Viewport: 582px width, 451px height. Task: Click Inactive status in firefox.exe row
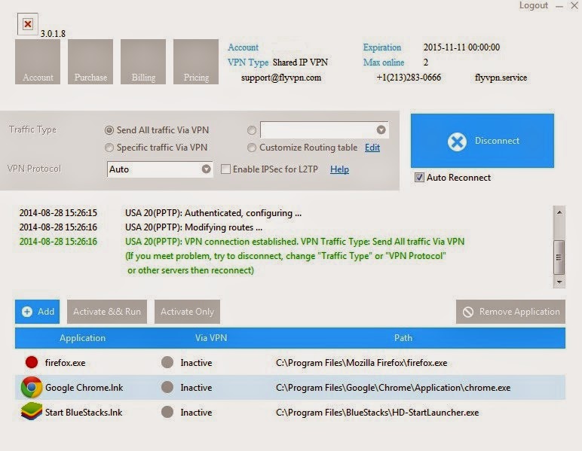(x=196, y=362)
